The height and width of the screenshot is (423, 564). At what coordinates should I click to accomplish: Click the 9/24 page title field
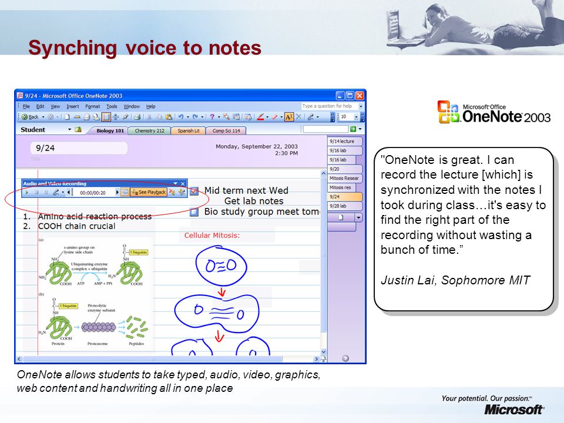[x=79, y=148]
